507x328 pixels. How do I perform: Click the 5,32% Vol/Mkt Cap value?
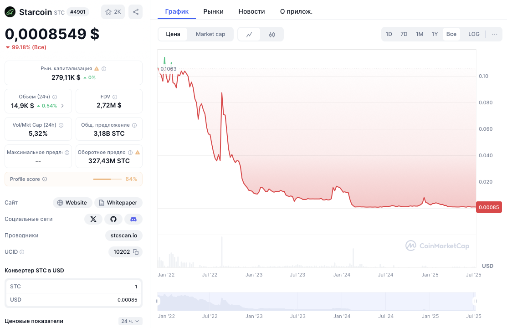click(38, 133)
